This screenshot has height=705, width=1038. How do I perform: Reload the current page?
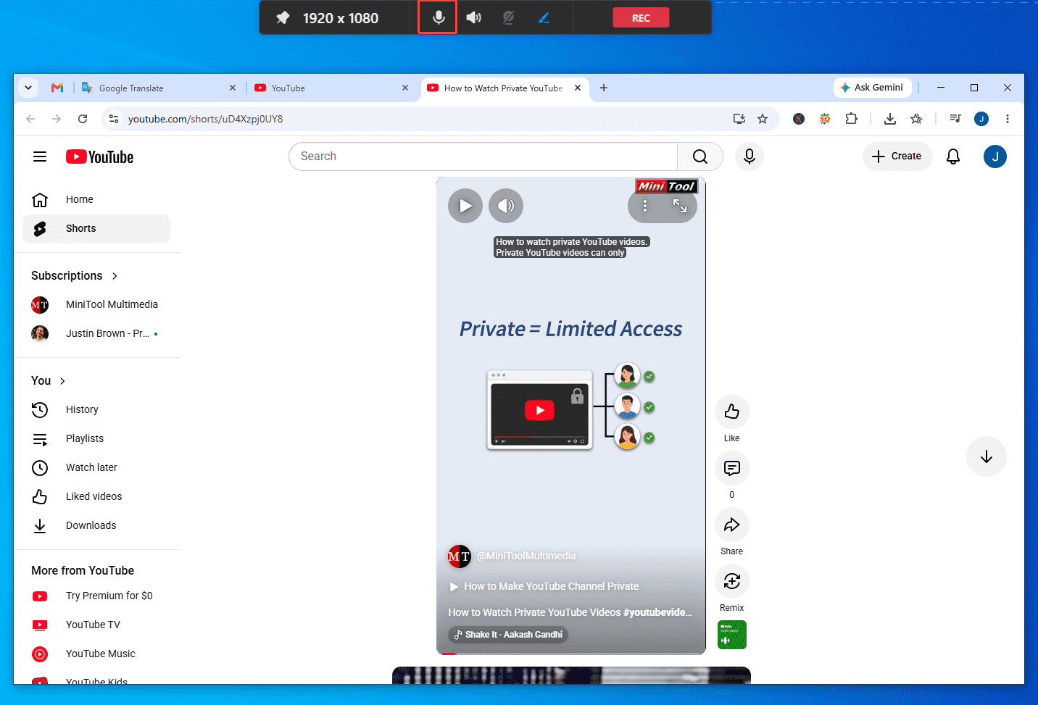pos(83,119)
